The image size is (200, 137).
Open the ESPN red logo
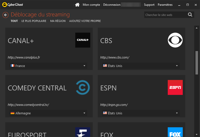click(x=175, y=87)
